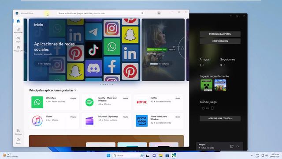Screen dimensions: 282x159
Task: Click the Store search box
Action: pos(101,13)
